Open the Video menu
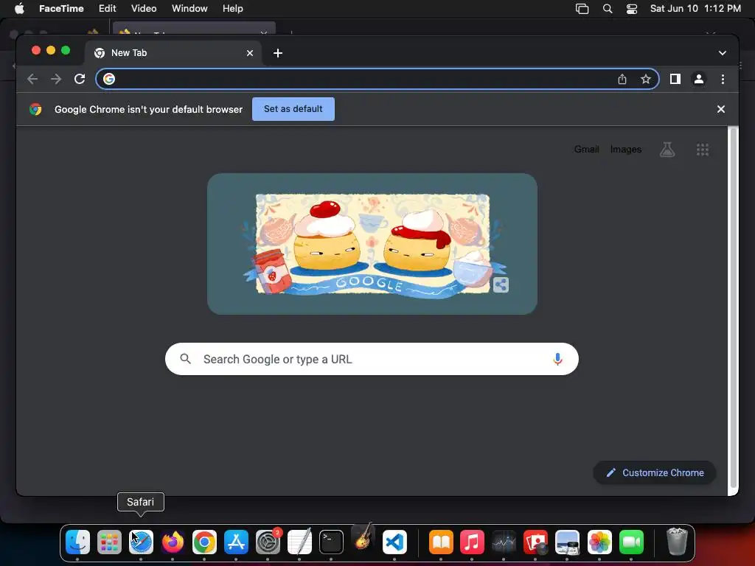Screen dimensions: 755x566 tap(144, 9)
